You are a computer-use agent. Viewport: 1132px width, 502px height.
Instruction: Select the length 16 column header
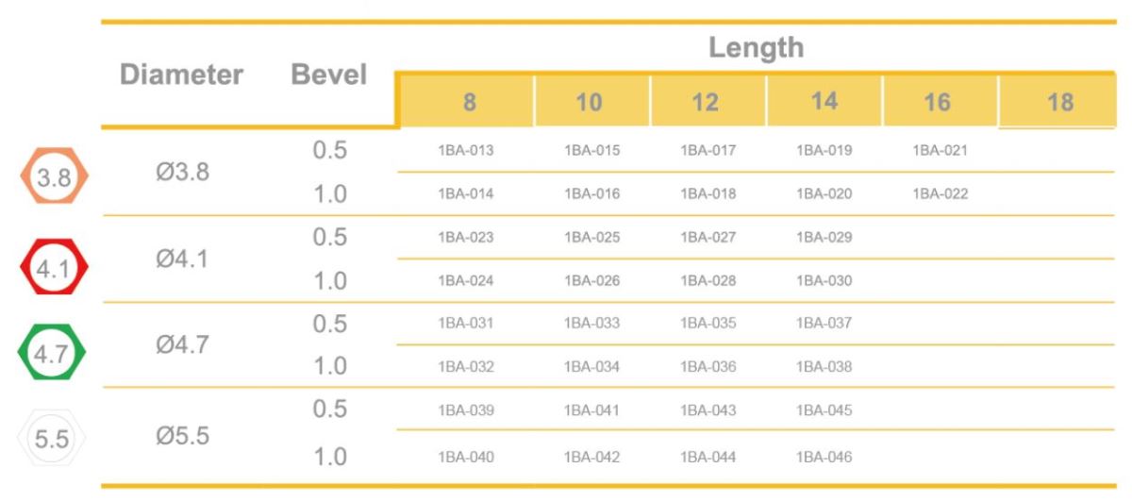point(939,101)
